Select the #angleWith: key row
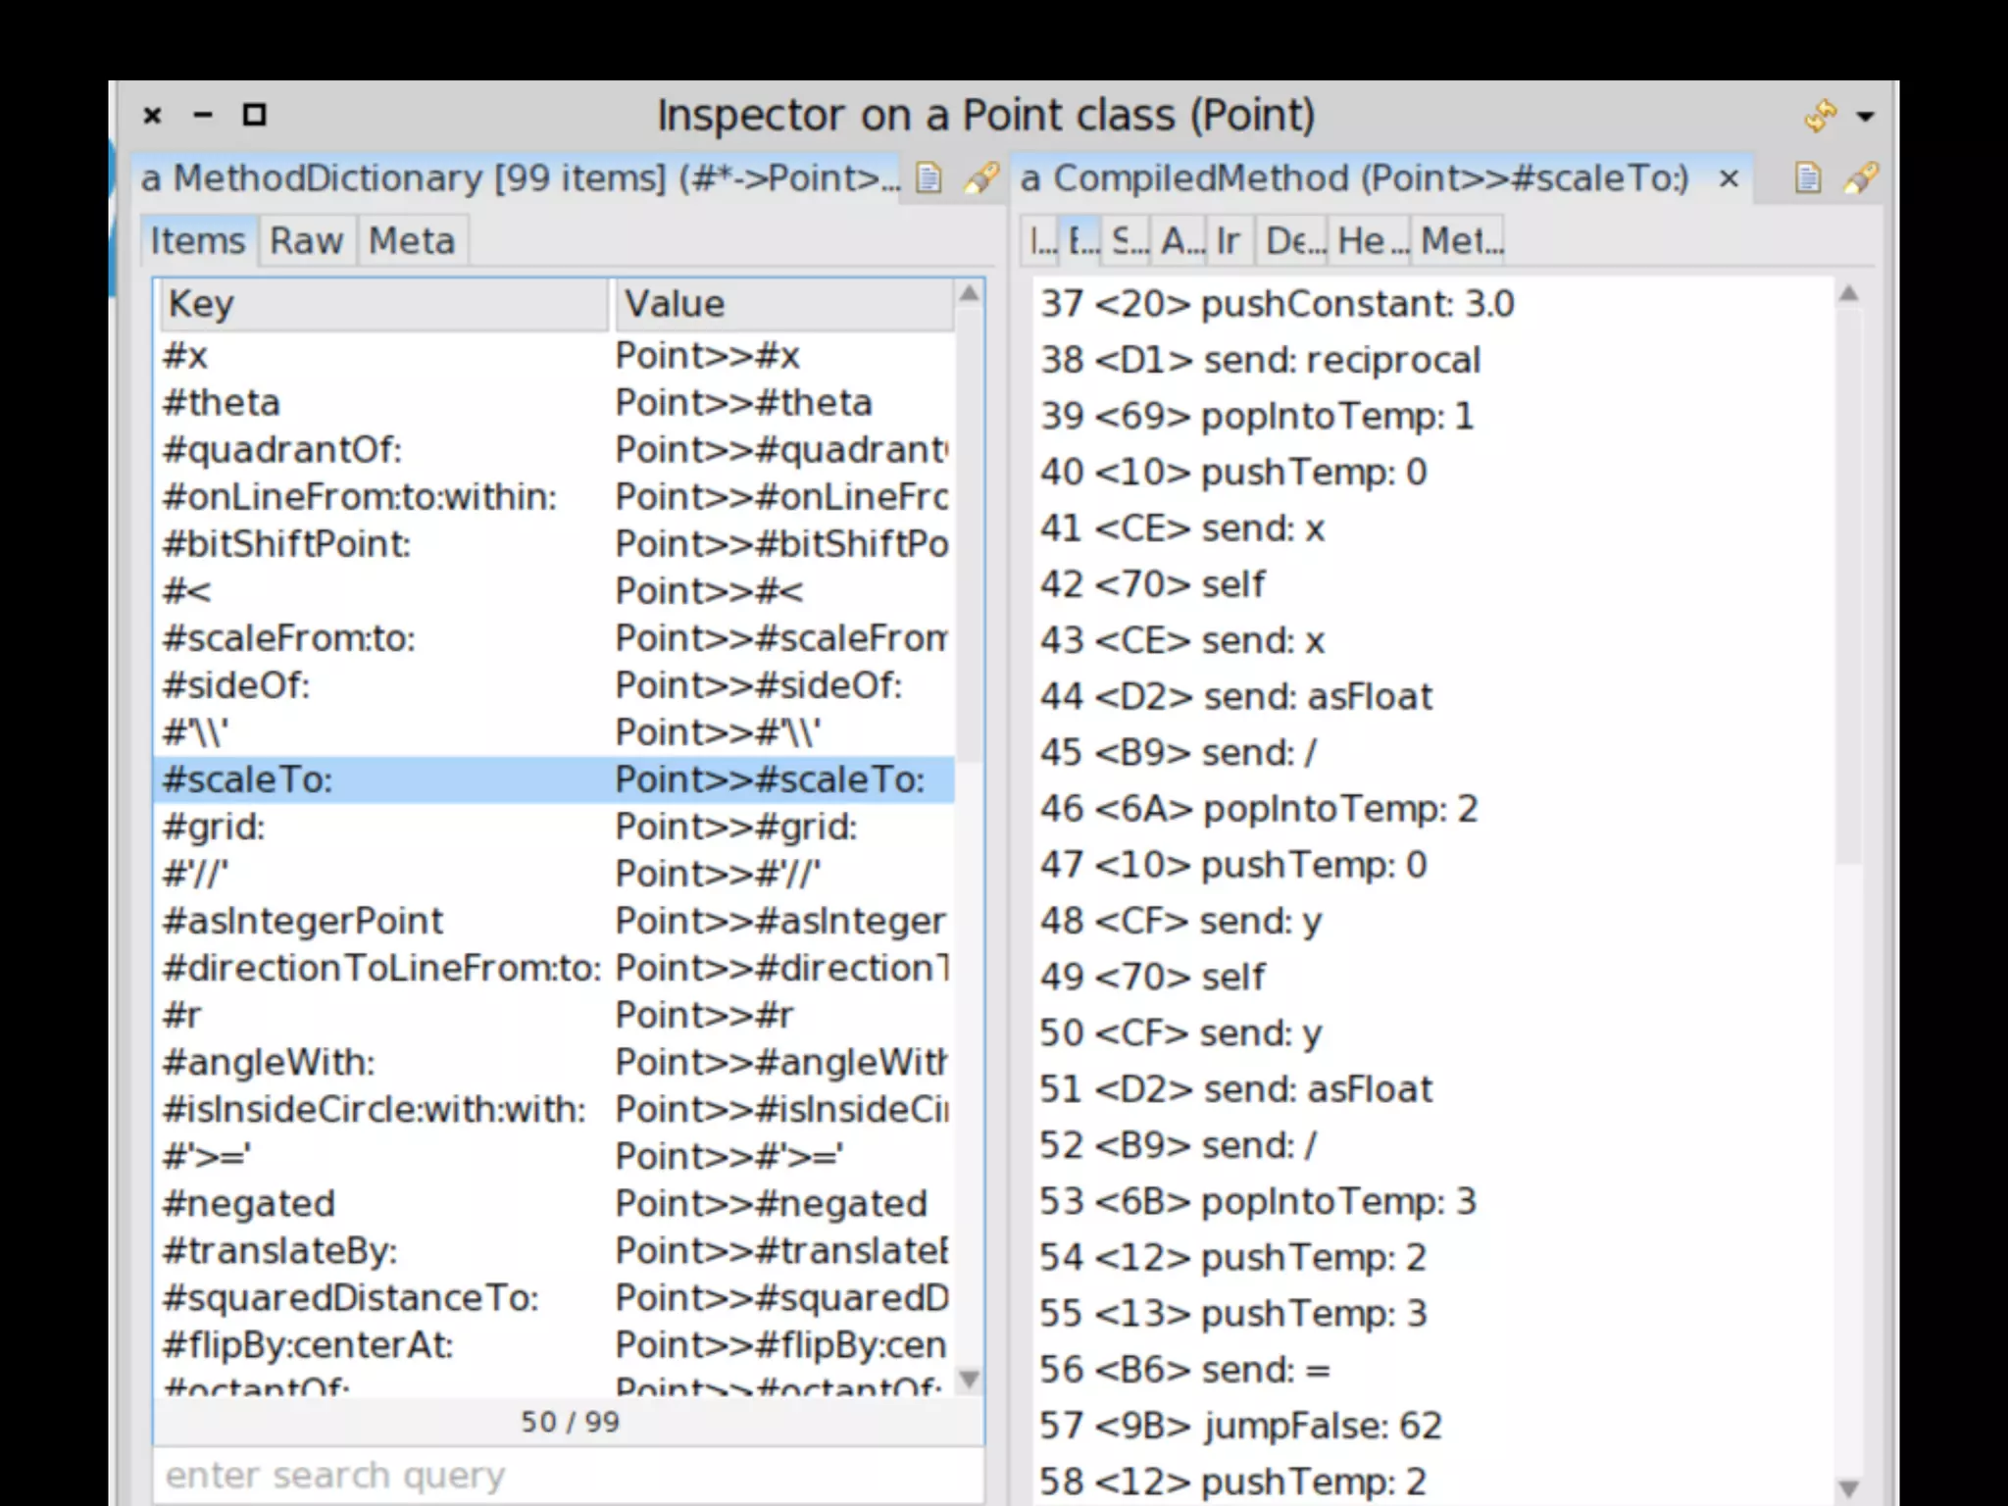2008x1506 pixels. pyautogui.click(x=554, y=1062)
